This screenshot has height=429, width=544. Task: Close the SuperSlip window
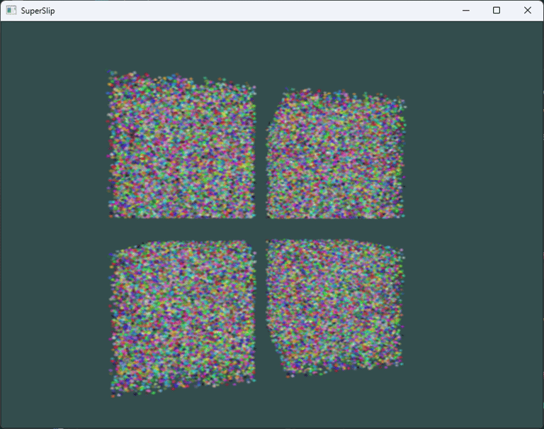tap(527, 11)
